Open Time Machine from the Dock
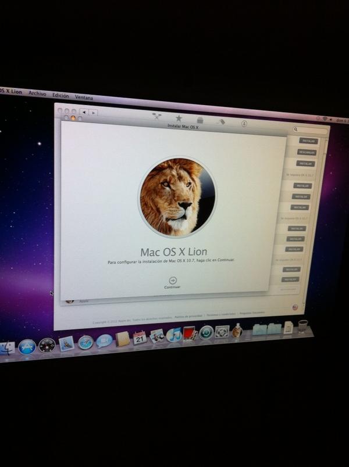349x467 pixels. coord(206,332)
